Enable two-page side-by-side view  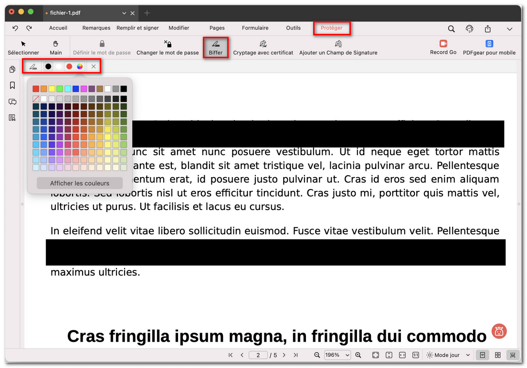[497, 355]
